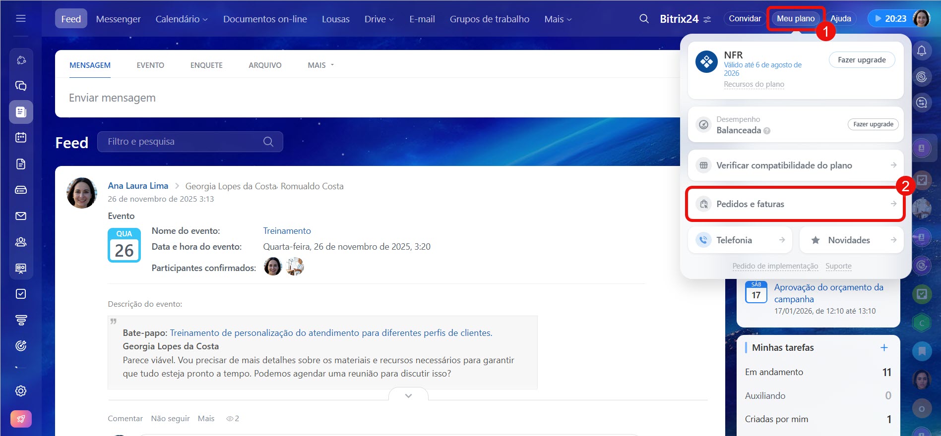Screen dimensions: 941x436
Task: Expand the Calendário dropdown menu
Action: click(181, 19)
